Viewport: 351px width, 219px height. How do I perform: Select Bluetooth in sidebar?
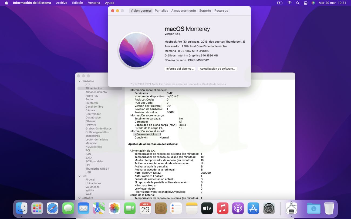pyautogui.click(x=92, y=103)
